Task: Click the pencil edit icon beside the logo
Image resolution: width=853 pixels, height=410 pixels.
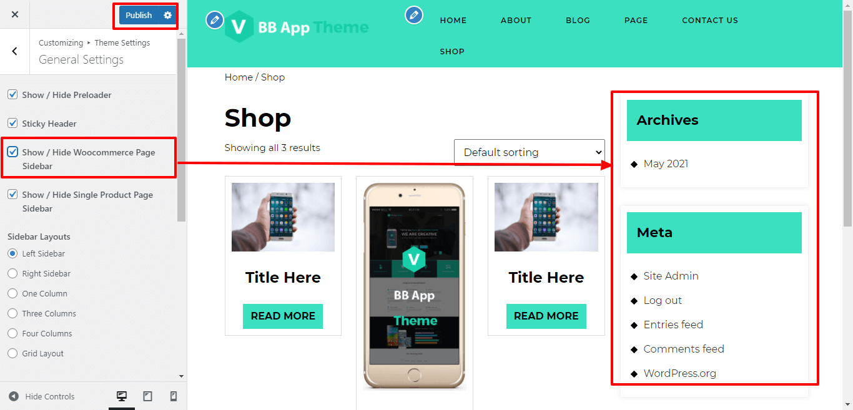Action: pyautogui.click(x=215, y=20)
